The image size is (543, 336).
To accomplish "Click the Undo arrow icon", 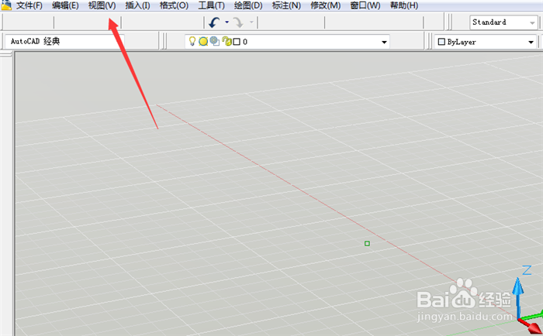I will pos(214,22).
